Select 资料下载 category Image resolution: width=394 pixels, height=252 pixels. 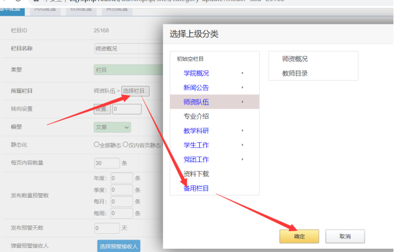(x=196, y=174)
